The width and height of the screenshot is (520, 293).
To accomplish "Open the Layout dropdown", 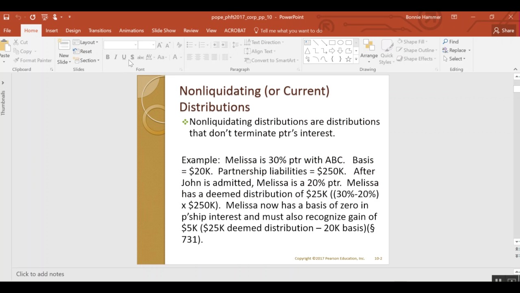I will pos(86,42).
